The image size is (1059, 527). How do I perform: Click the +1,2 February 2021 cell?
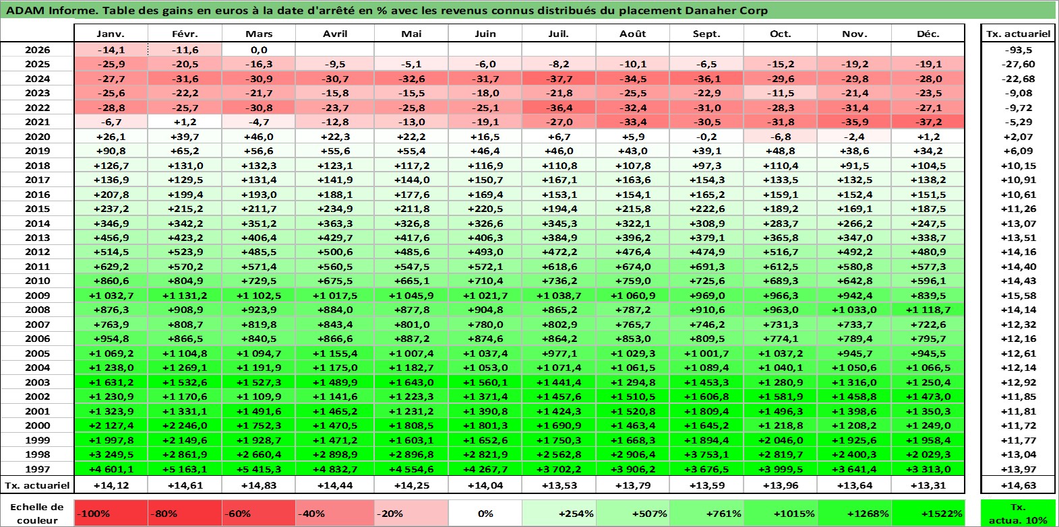coord(185,122)
